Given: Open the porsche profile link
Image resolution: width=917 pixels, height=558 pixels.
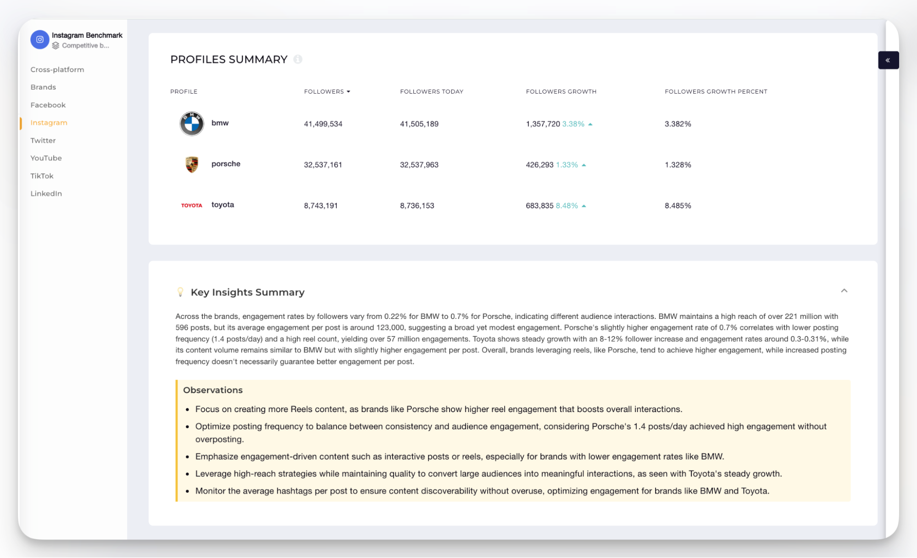Looking at the screenshot, I should pyautogui.click(x=226, y=164).
